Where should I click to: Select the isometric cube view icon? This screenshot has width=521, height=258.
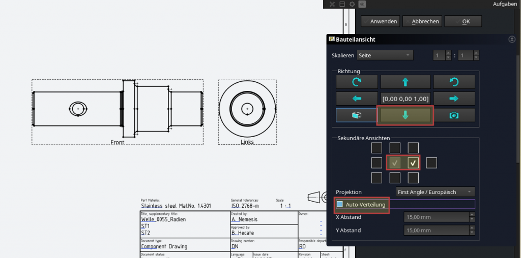[357, 115]
